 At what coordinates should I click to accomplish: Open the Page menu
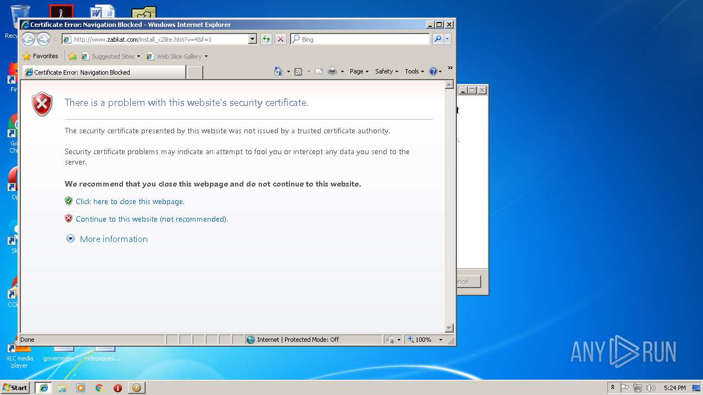pos(359,71)
